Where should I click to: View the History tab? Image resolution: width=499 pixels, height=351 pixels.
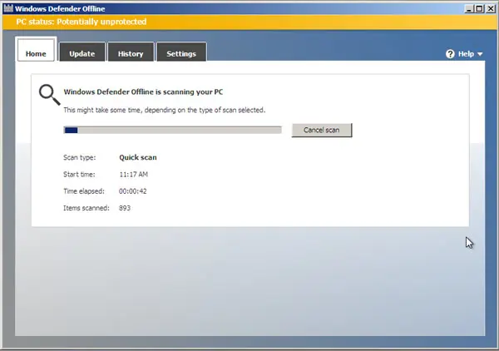pyautogui.click(x=131, y=52)
